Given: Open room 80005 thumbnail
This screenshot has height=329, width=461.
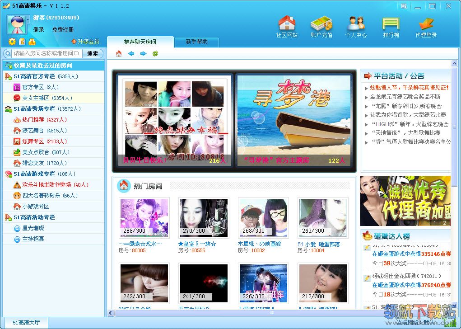Looking at the screenshot, I should tap(144, 217).
